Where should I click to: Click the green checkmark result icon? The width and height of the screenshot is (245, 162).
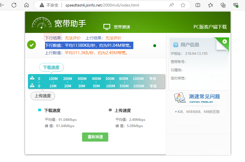tap(31, 45)
